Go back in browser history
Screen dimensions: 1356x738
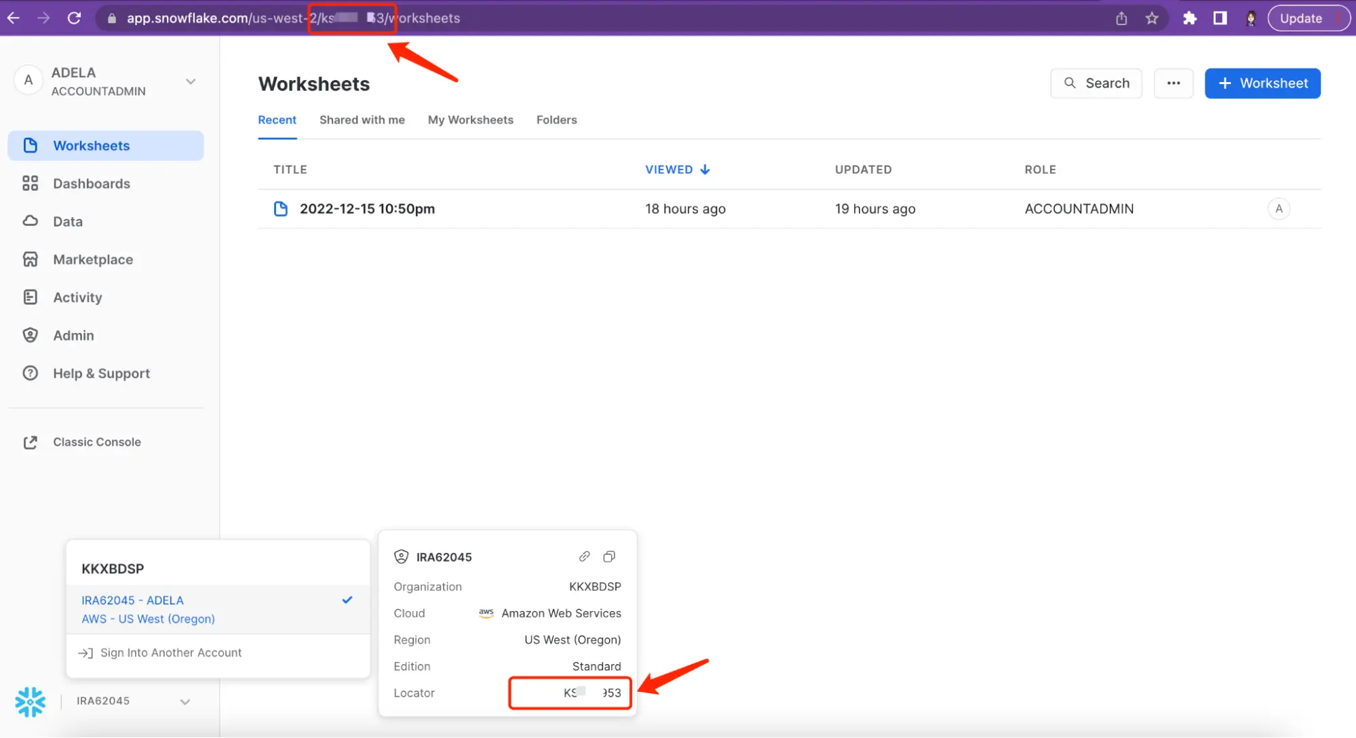click(14, 18)
